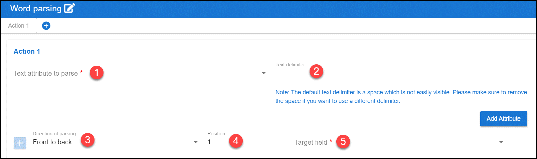Open the Text attribute to parse dropdown arrow
537x159 pixels.
pos(263,73)
